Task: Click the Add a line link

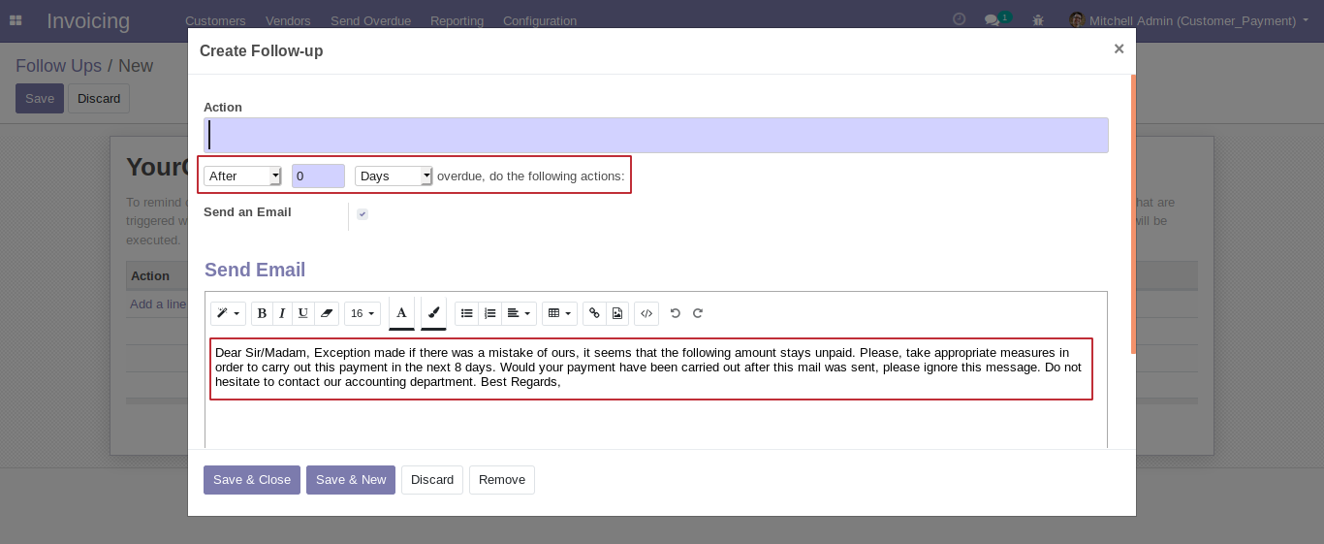Action: pos(158,304)
